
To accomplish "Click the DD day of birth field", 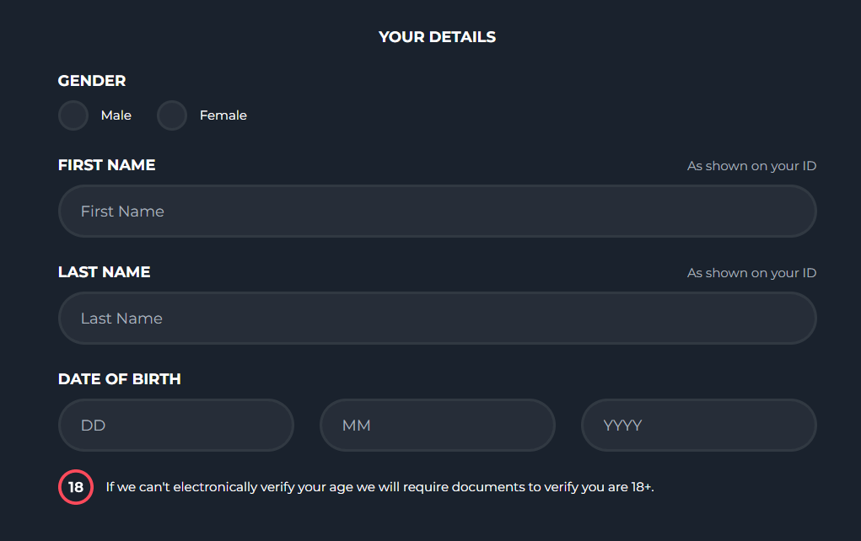I will click(x=175, y=426).
